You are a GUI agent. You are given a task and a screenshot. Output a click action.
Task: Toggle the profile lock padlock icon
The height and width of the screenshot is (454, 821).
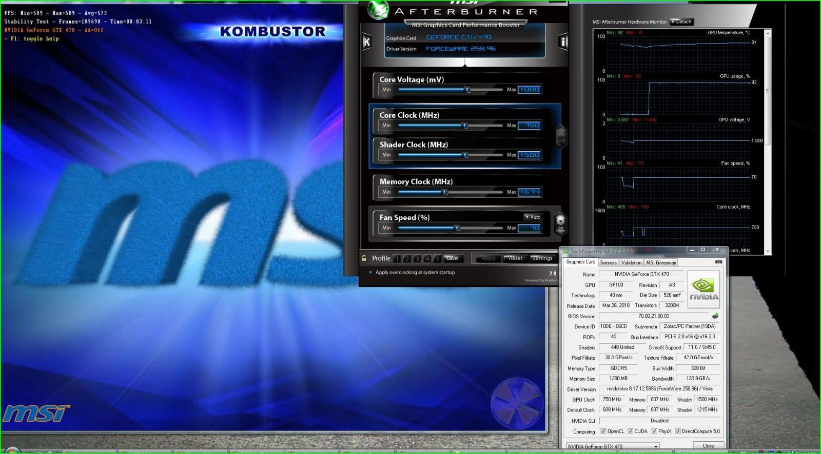[364, 258]
